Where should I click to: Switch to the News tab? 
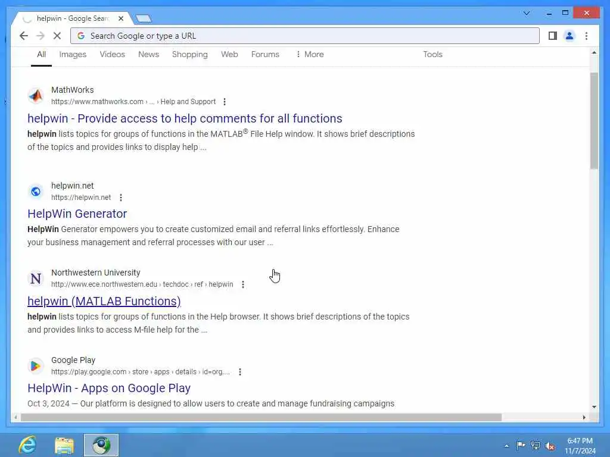148,54
